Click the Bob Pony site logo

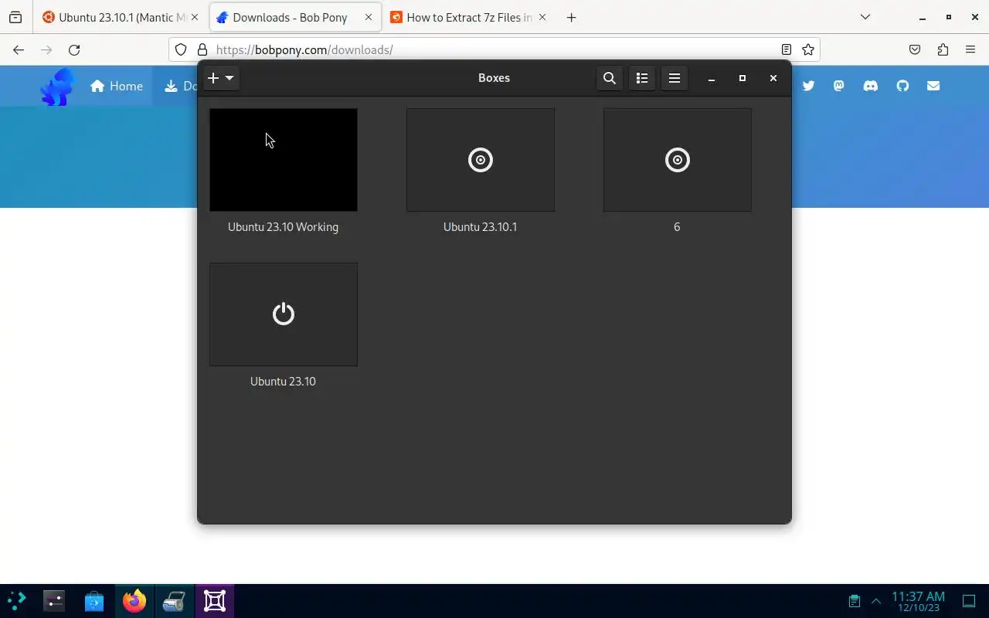click(x=58, y=87)
